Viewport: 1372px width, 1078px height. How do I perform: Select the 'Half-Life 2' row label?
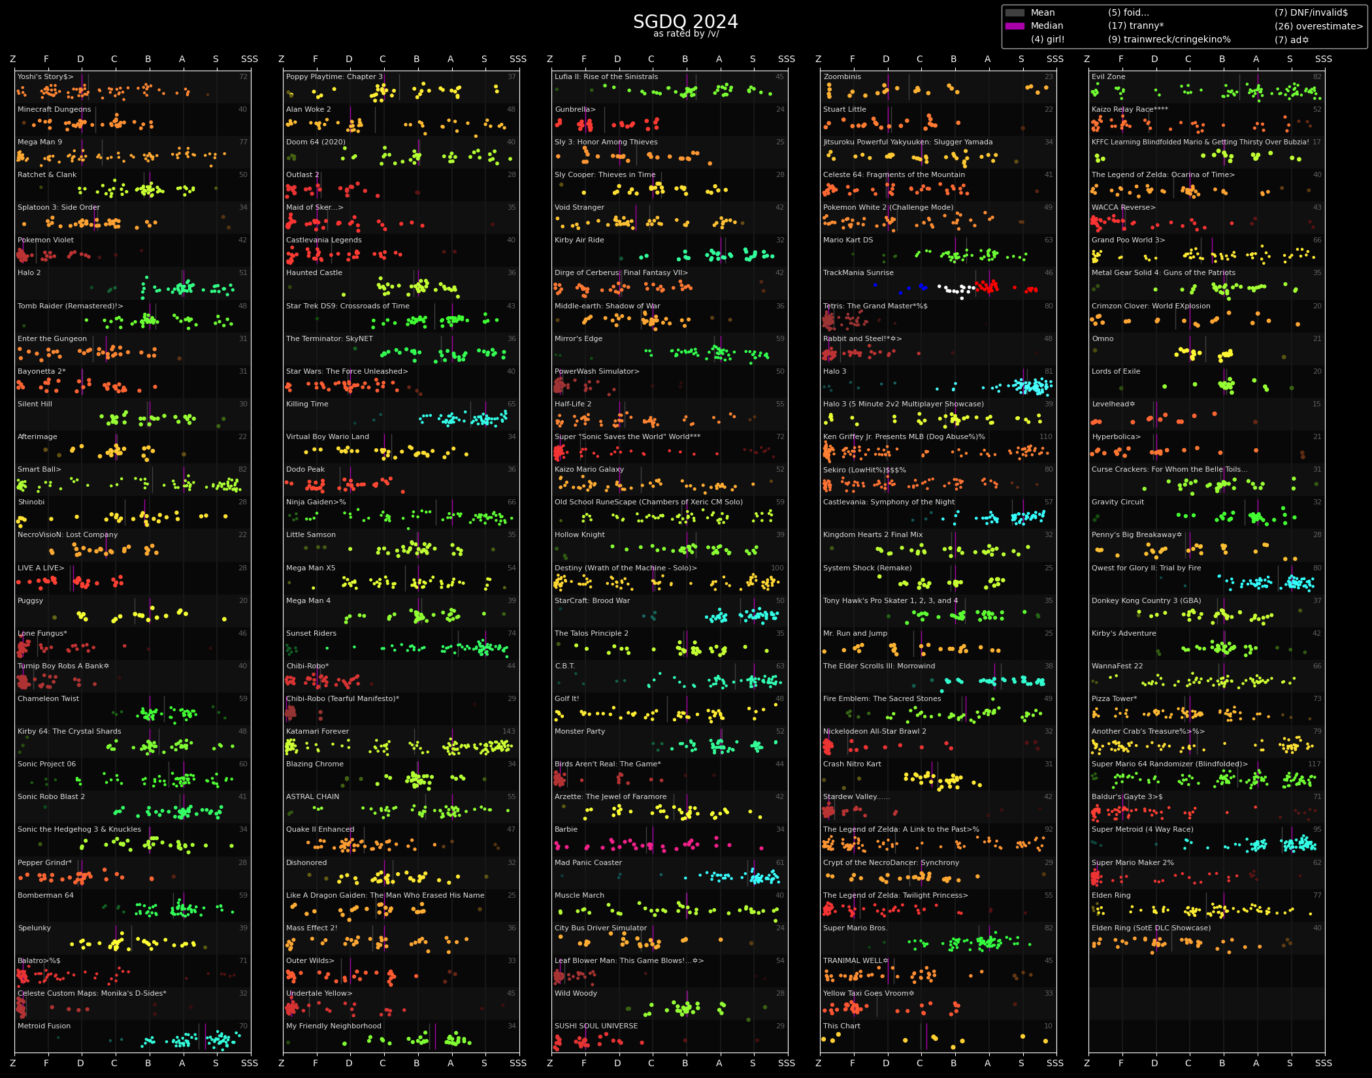573,404
